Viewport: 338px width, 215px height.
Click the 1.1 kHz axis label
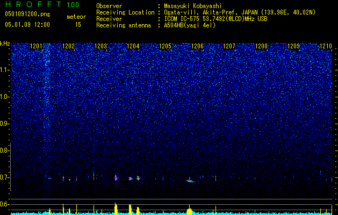coord(5,70)
